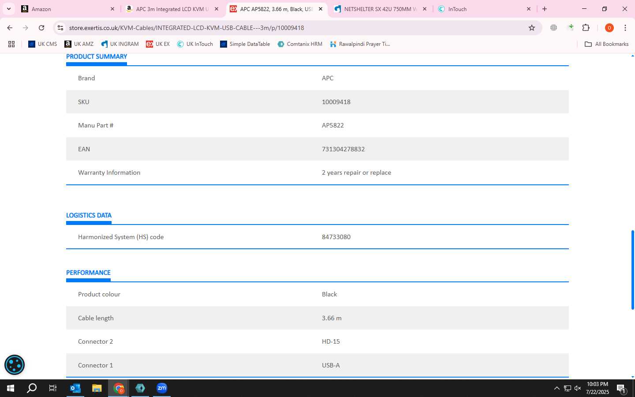Switch to the InTouch tab
This screenshot has height=397, width=635.
coord(484,9)
